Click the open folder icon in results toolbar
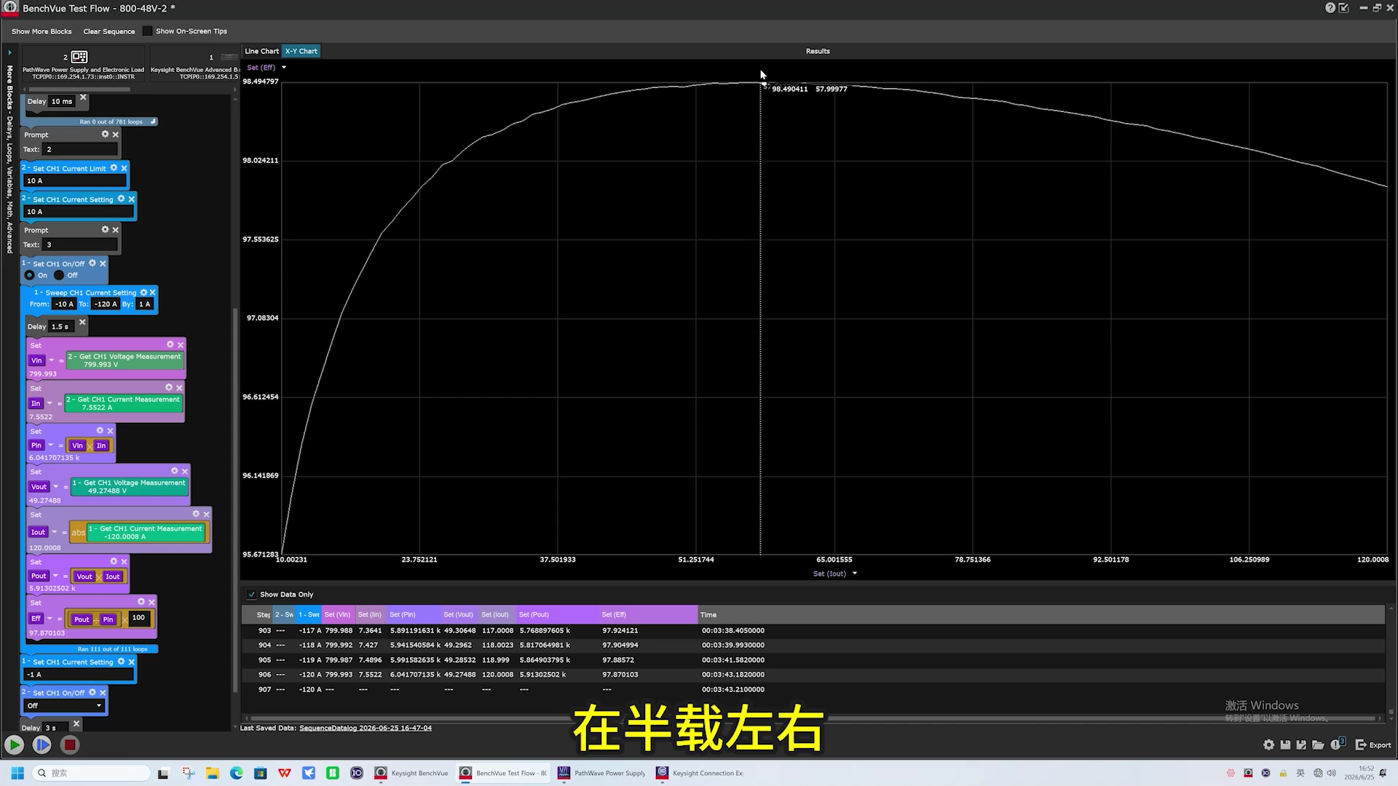 pos(1318,745)
